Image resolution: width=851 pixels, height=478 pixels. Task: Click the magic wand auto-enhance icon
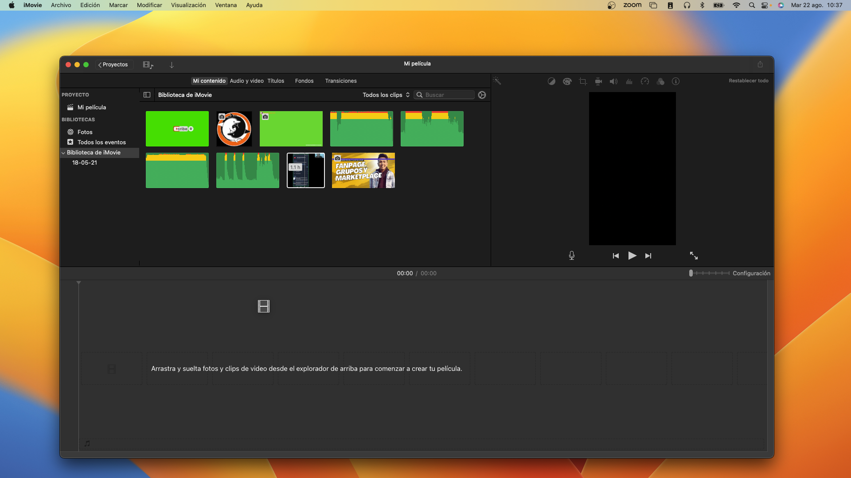[497, 81]
